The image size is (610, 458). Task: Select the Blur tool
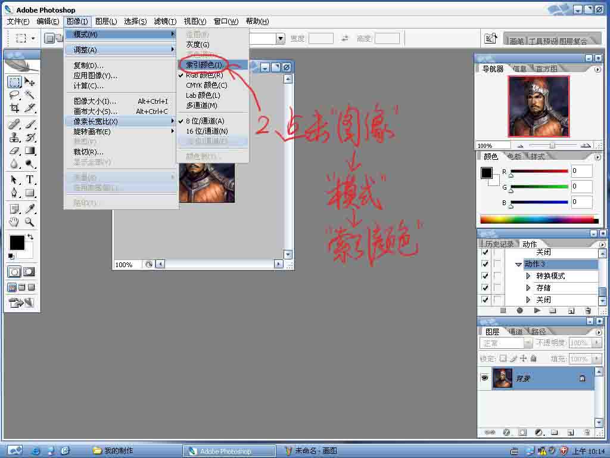pos(14,164)
